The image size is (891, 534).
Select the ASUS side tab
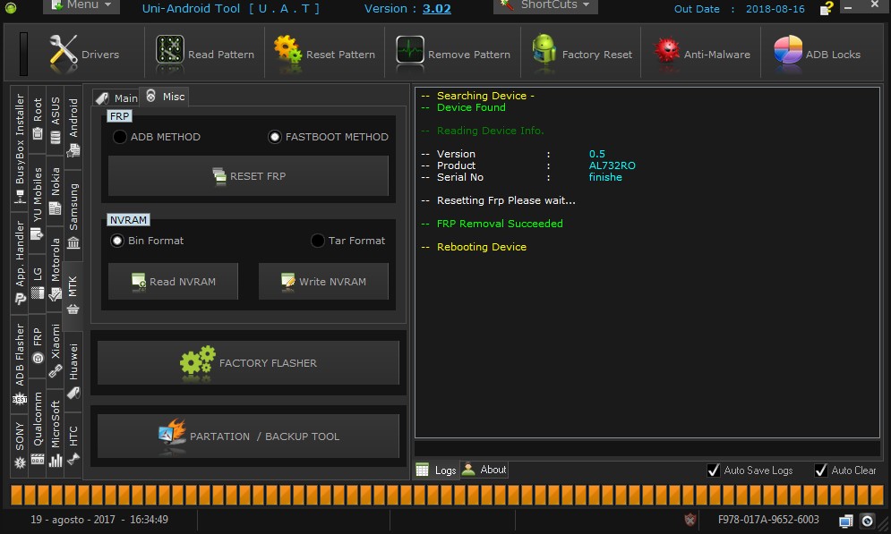56,120
